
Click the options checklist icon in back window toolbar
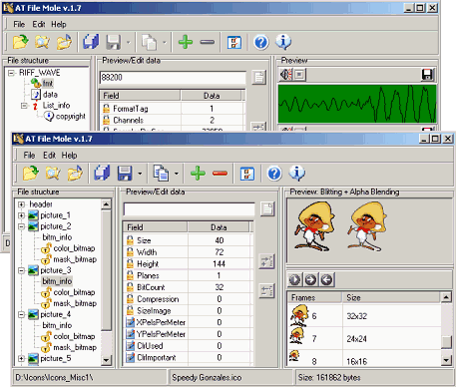tap(234, 43)
